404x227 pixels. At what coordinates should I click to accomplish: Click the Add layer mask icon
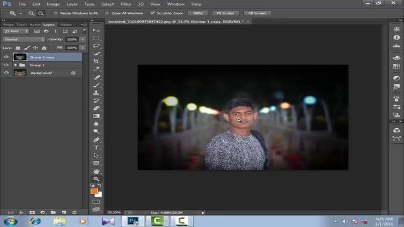click(x=32, y=212)
